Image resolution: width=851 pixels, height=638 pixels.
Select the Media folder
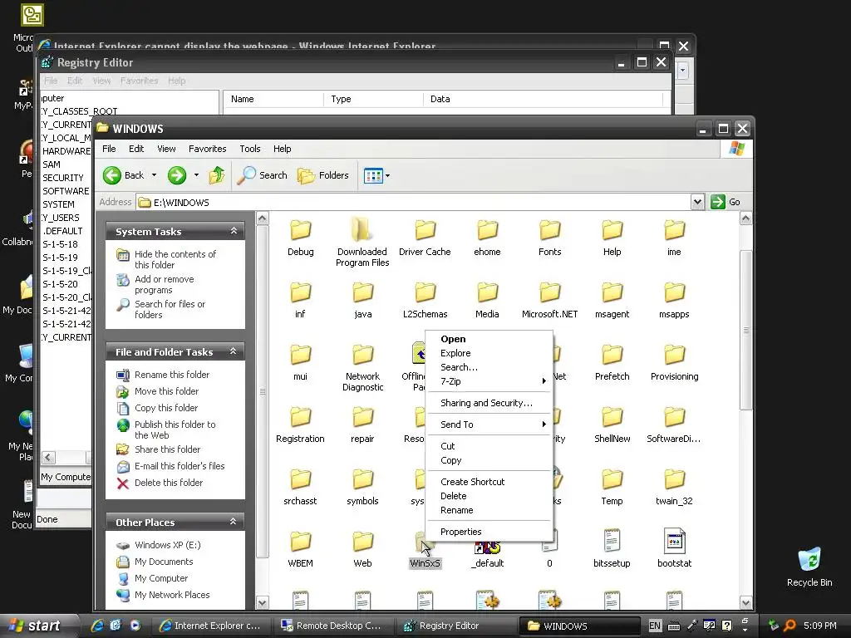pos(487,301)
